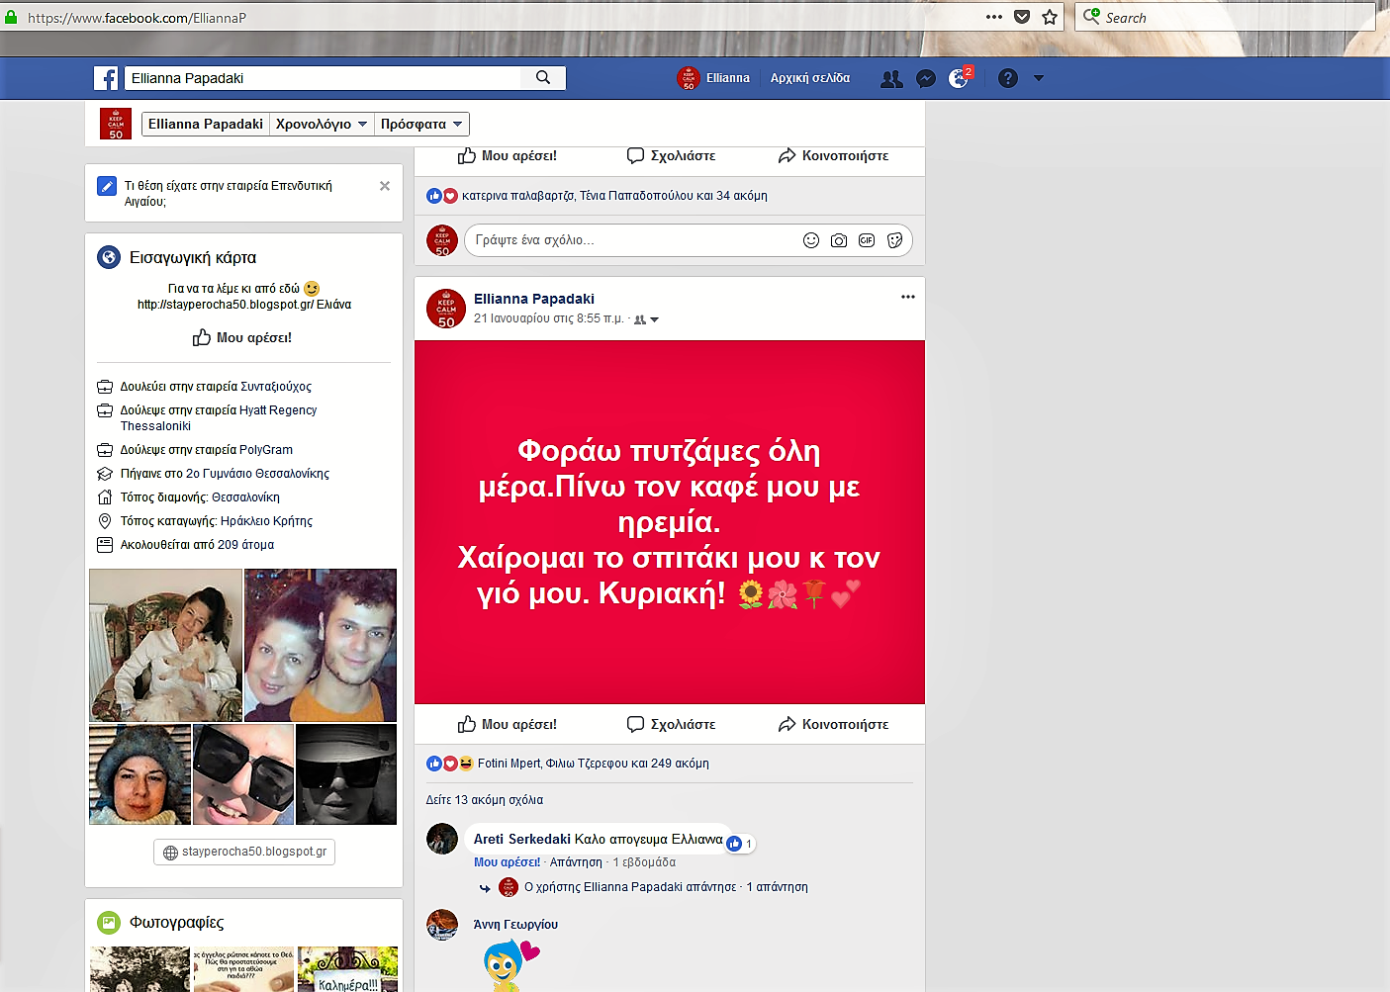View reactions Fotini Mpert and 249 more
The width and height of the screenshot is (1390, 992).
pyautogui.click(x=594, y=764)
